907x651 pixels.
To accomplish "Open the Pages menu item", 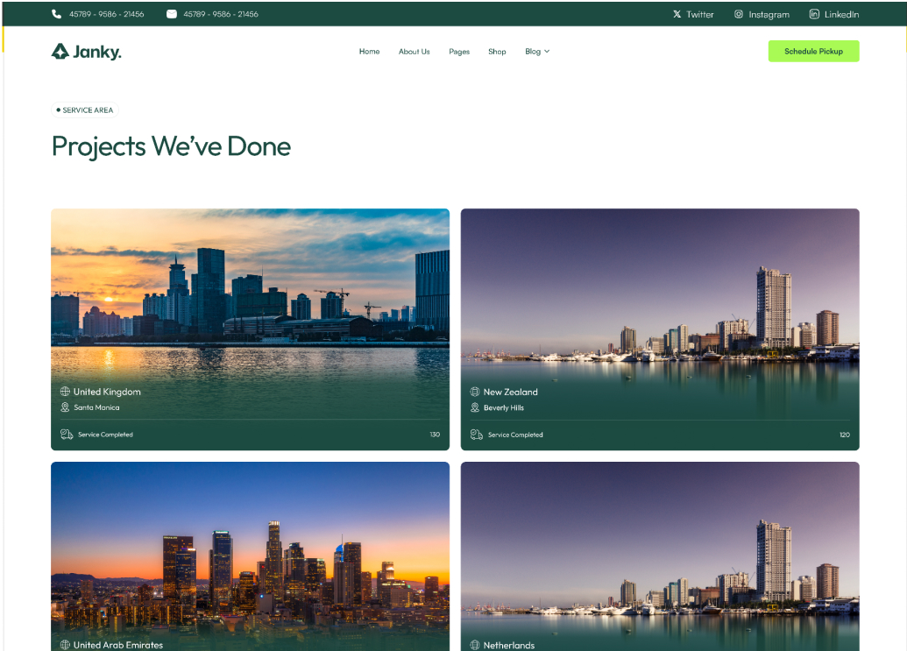I will (459, 52).
